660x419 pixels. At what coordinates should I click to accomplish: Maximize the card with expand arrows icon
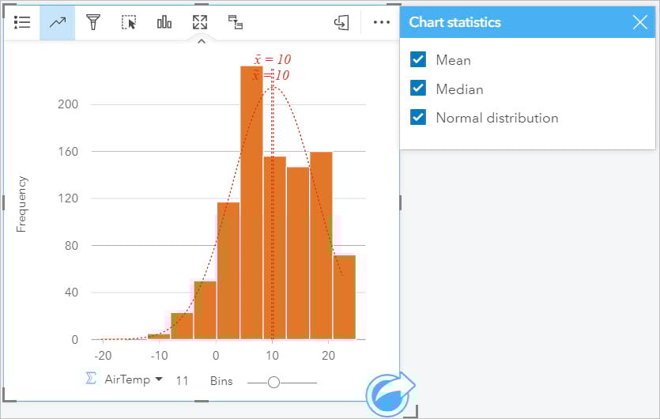click(x=200, y=22)
